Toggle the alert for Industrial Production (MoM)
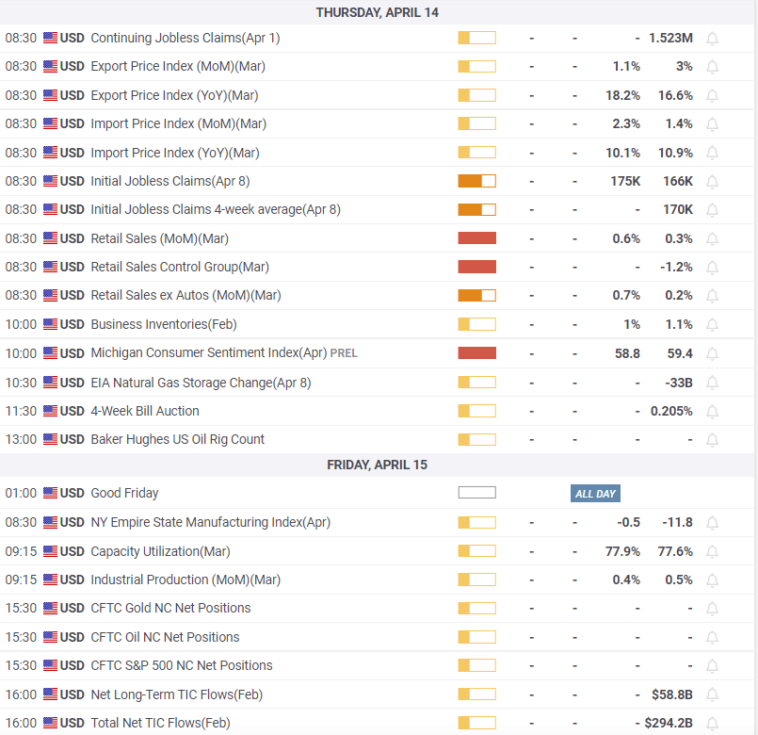Image resolution: width=758 pixels, height=735 pixels. click(x=713, y=580)
